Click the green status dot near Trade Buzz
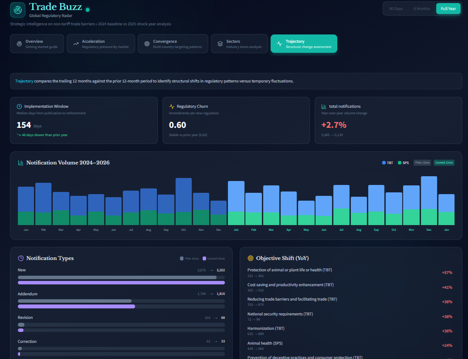The width and height of the screenshot is (468, 359). pos(88,10)
